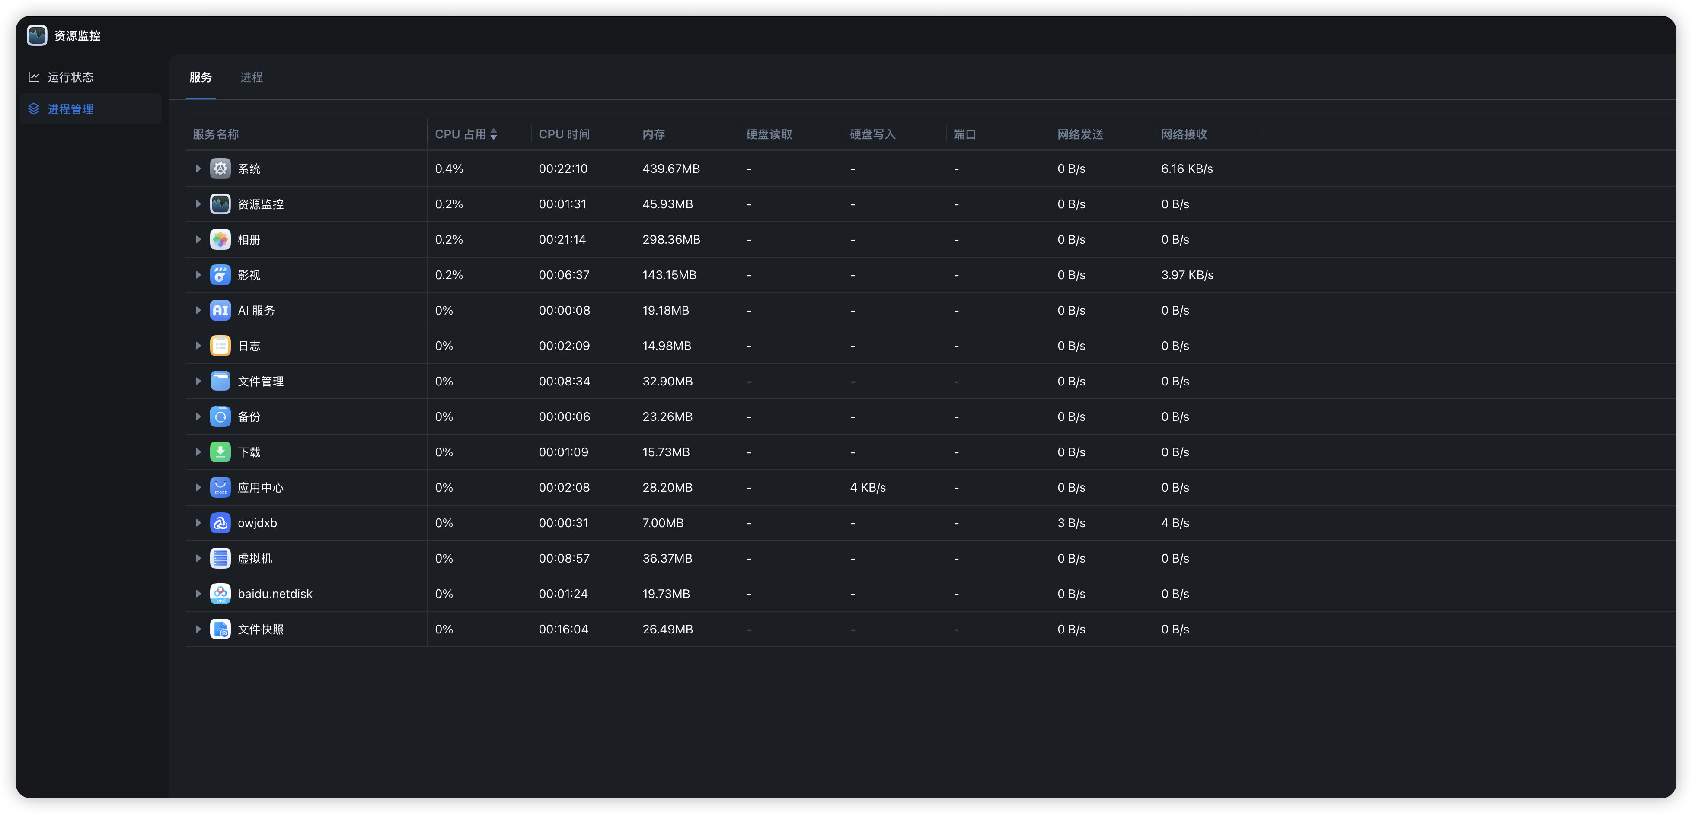Click the 0.4% CPU usage value

[x=449, y=169]
